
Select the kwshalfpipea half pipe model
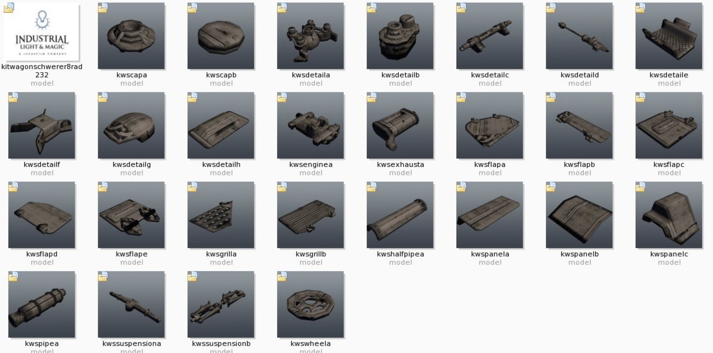(x=400, y=215)
